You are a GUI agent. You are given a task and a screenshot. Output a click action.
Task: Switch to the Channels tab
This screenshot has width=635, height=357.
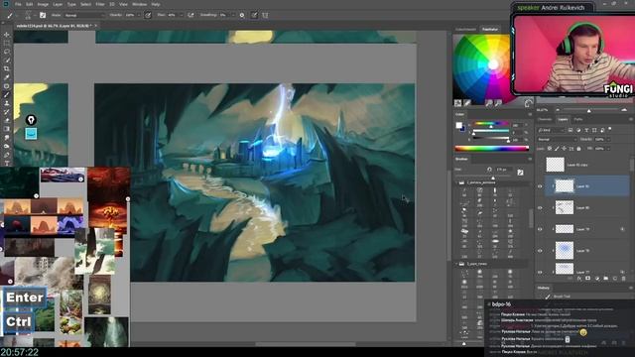pyautogui.click(x=545, y=119)
